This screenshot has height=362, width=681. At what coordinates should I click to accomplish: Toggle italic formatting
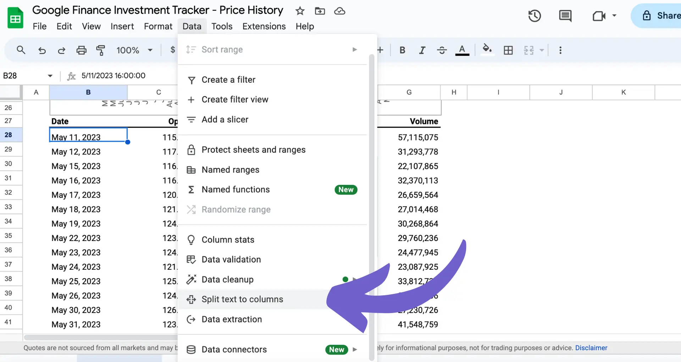(422, 50)
